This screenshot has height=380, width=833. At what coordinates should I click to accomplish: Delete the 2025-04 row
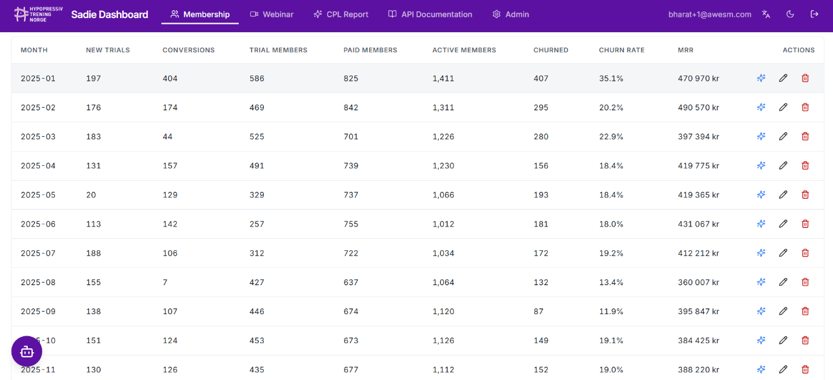coord(805,165)
